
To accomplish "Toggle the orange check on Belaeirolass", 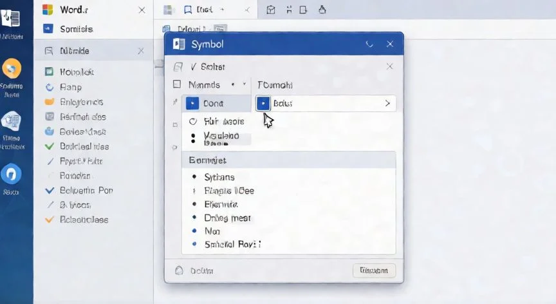I will [x=50, y=220].
